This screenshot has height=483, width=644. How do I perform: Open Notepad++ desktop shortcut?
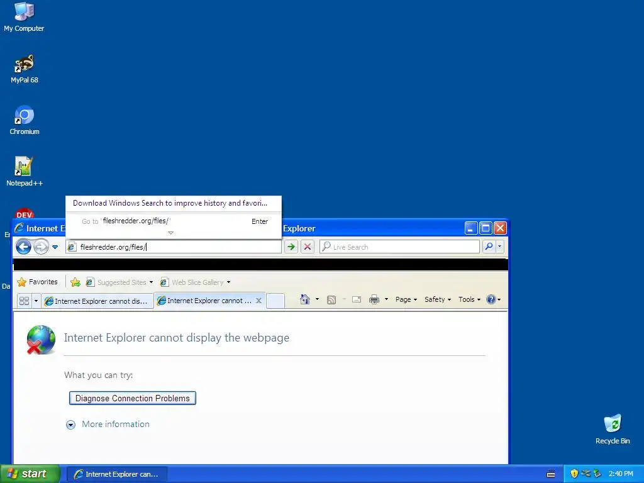click(25, 172)
